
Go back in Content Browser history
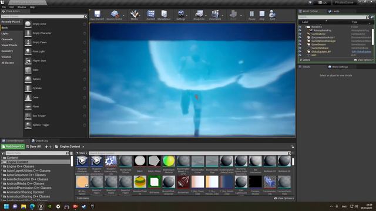click(x=46, y=147)
